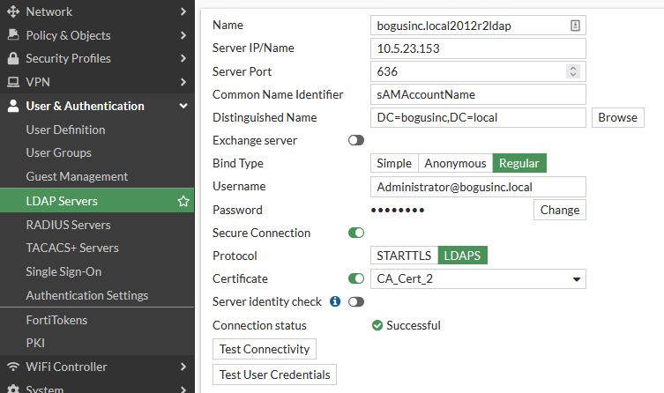Click the Security Profiles lock icon

[12, 58]
